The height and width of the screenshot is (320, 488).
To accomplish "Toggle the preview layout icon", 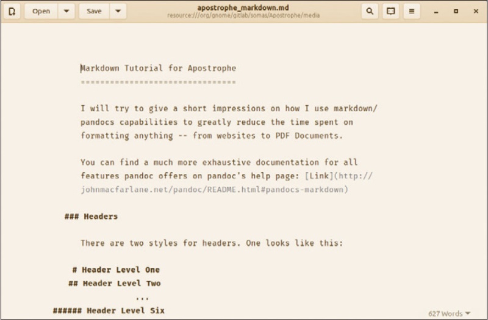I will pos(390,12).
